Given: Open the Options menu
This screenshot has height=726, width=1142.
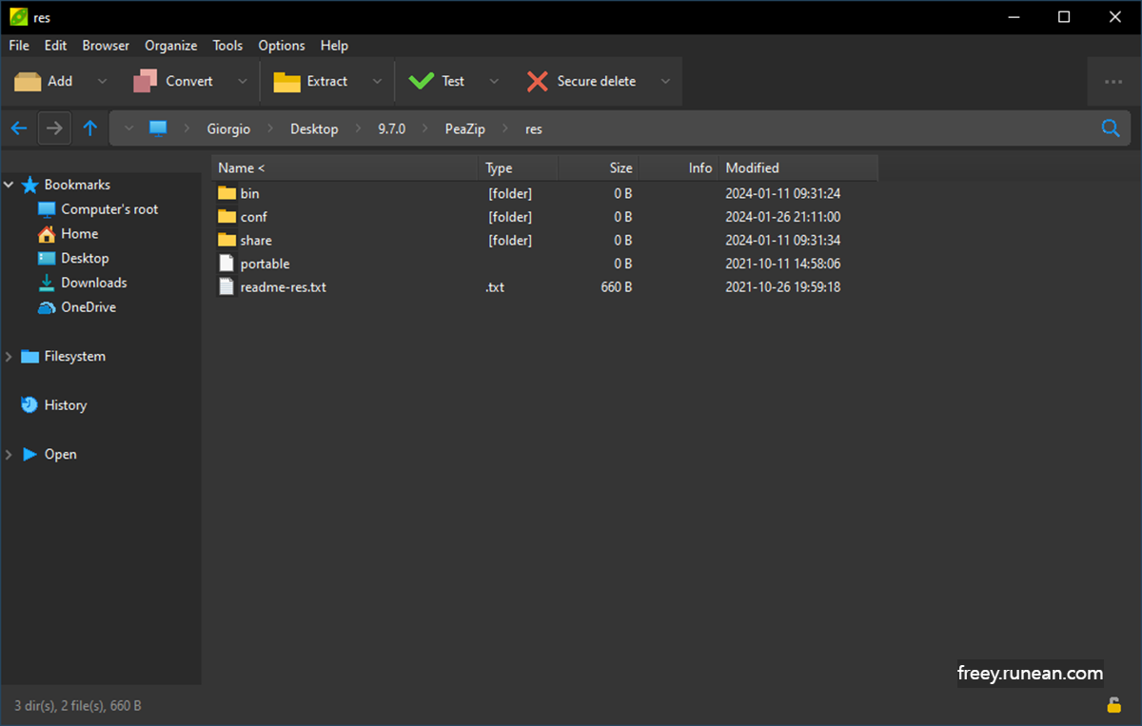Looking at the screenshot, I should pyautogui.click(x=282, y=46).
